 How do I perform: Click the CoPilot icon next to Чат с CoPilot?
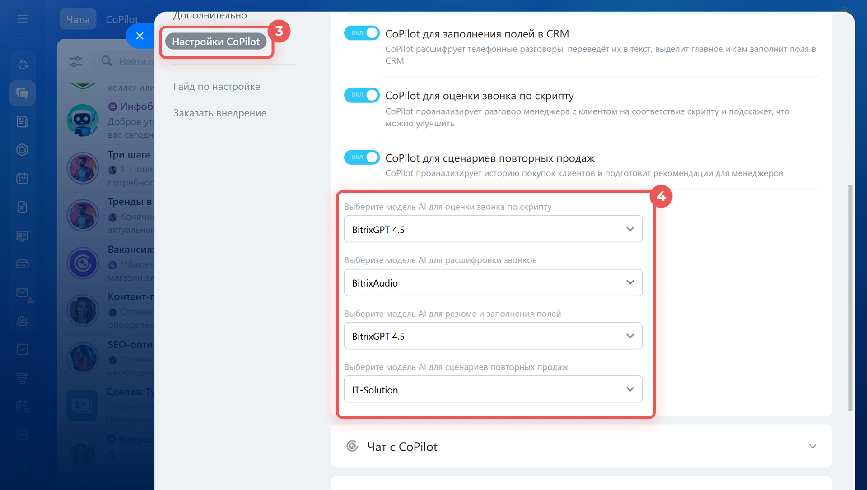point(352,446)
